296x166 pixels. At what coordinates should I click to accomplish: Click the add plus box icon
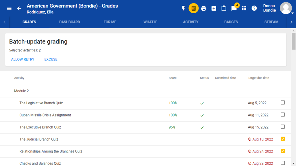[214, 8]
